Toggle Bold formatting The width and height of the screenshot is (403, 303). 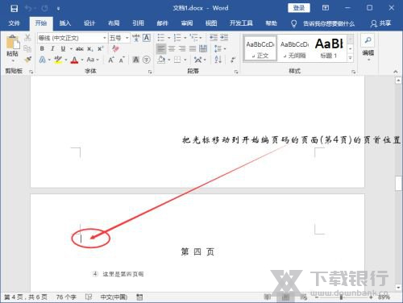point(42,48)
